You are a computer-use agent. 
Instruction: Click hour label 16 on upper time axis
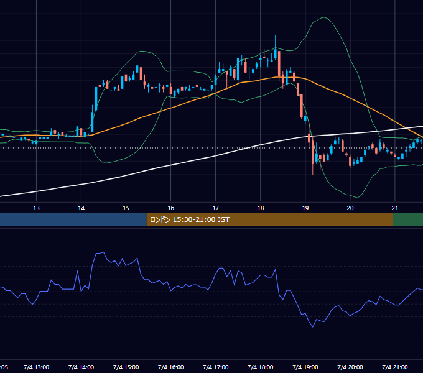[171, 208]
